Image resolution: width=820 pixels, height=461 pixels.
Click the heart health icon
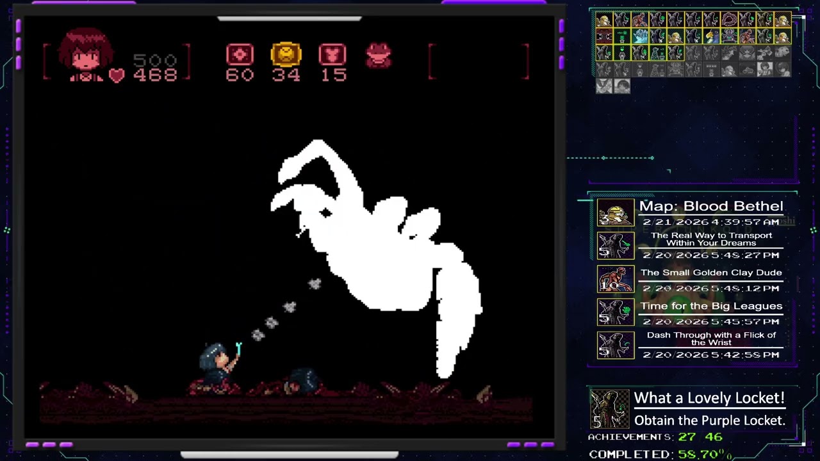pos(117,76)
